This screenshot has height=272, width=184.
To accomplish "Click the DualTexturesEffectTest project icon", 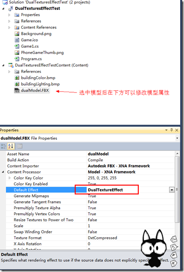I will 11,9.
